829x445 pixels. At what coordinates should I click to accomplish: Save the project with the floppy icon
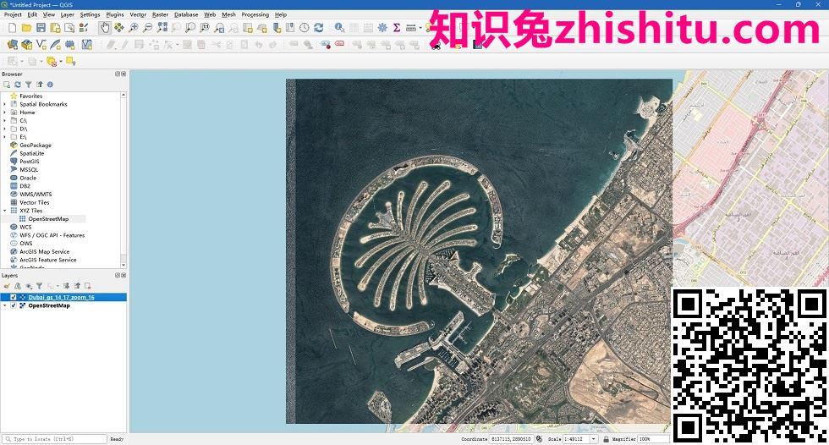click(41, 27)
